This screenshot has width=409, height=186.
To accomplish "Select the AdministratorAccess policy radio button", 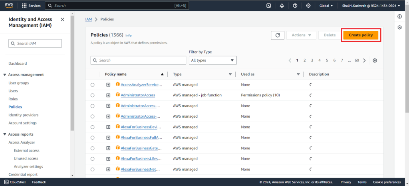I will point(93,95).
